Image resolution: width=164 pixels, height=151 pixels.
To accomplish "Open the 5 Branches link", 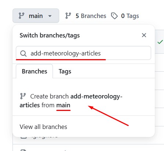I will 86,16.
